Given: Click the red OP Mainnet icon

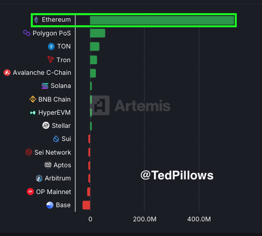Looking at the screenshot, I should pyautogui.click(x=30, y=191).
